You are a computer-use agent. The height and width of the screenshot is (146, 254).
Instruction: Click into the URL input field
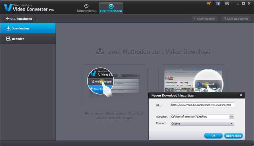tap(202, 105)
